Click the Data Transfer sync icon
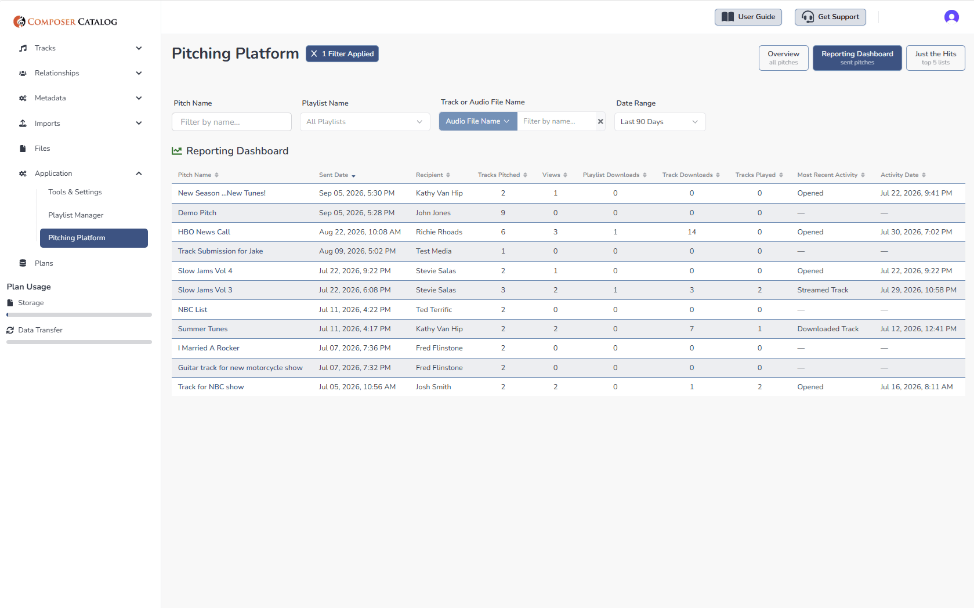 pos(10,330)
